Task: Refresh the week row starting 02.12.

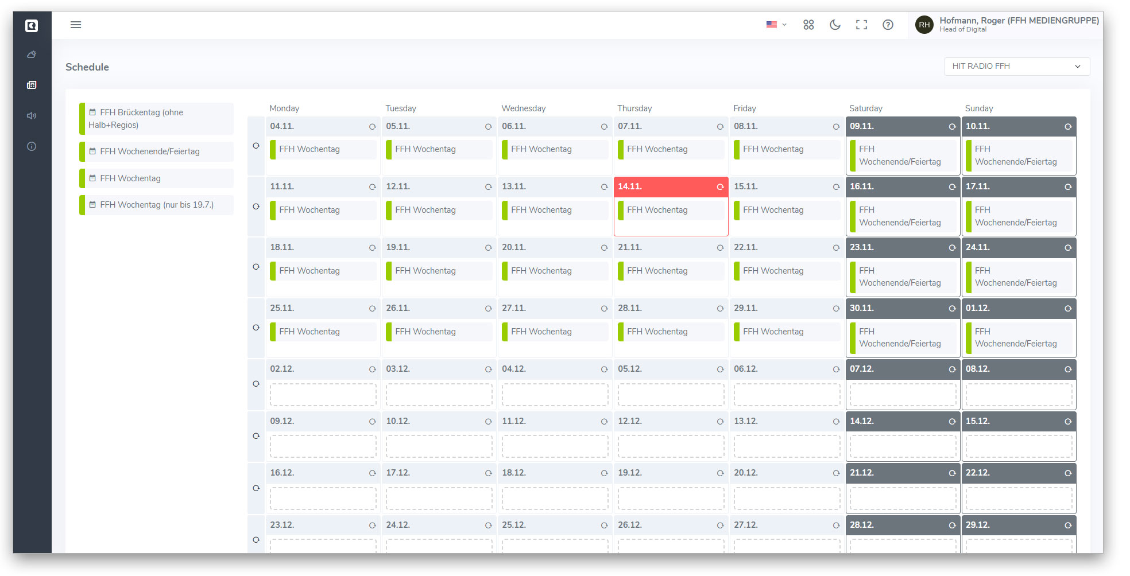Action: [256, 384]
